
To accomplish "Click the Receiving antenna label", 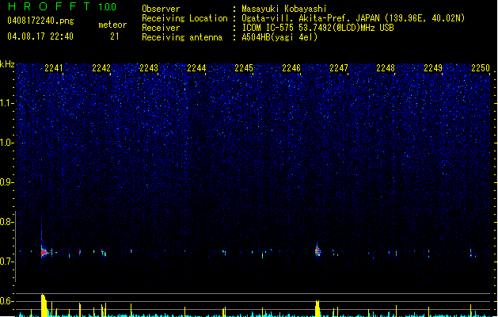I will coord(182,37).
